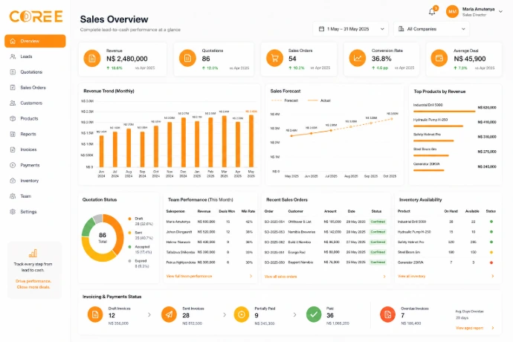Open the All Companies dropdown
Screen dimensions: 513x342
(x=431, y=29)
